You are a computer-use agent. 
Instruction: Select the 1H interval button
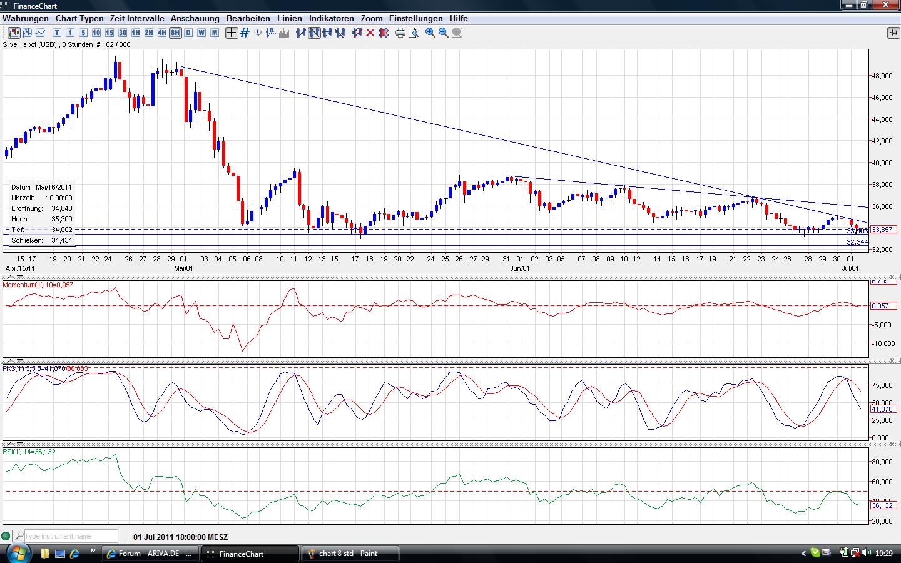[136, 33]
